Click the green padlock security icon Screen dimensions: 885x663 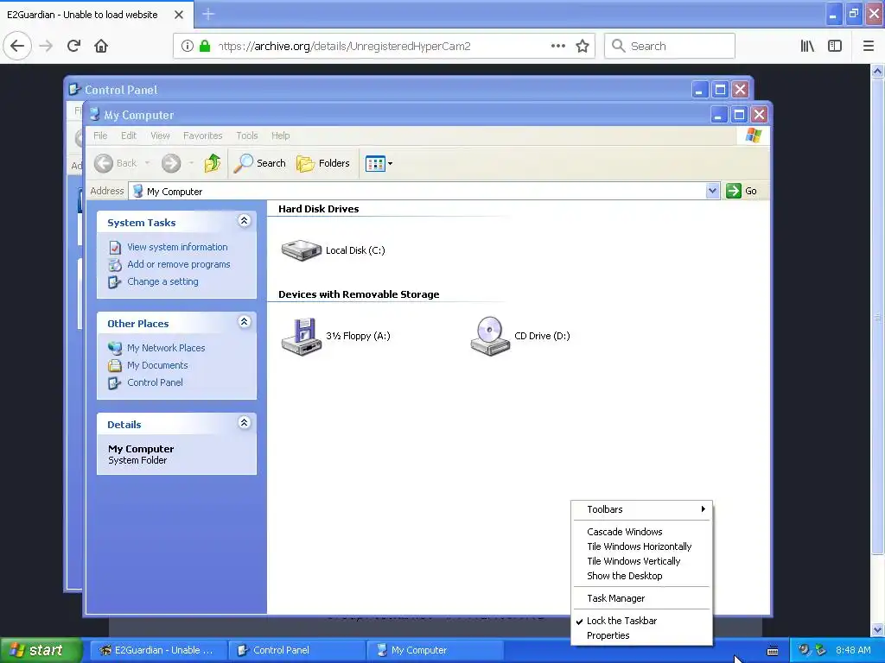(205, 47)
